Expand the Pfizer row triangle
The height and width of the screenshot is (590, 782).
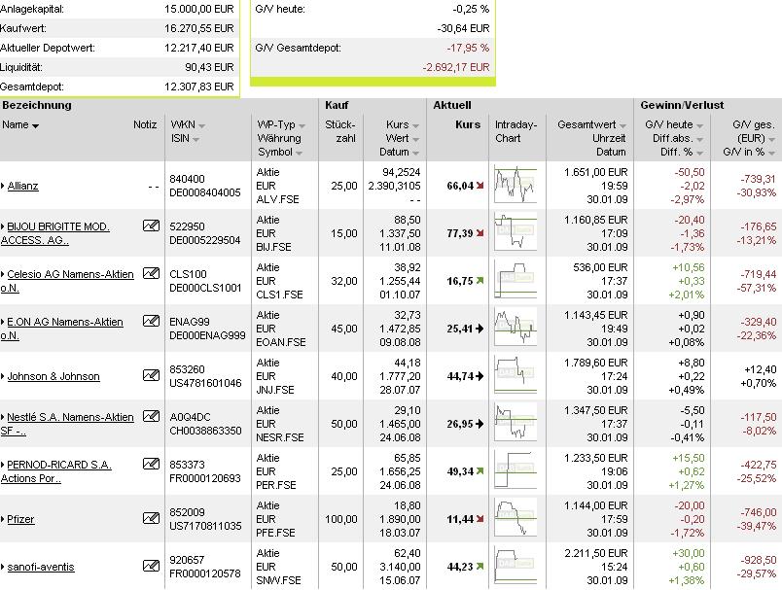pyautogui.click(x=3, y=520)
